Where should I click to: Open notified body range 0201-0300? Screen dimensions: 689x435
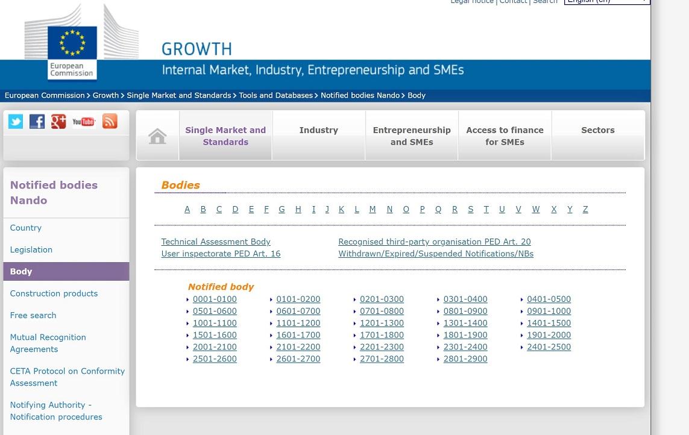pyautogui.click(x=382, y=299)
